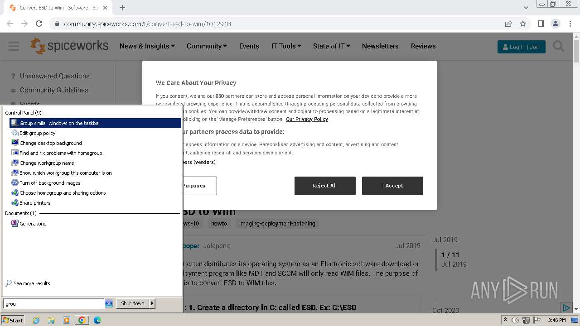The height and width of the screenshot is (326, 580).
Task: Bookmark this tab with the star icon
Action: [523, 24]
